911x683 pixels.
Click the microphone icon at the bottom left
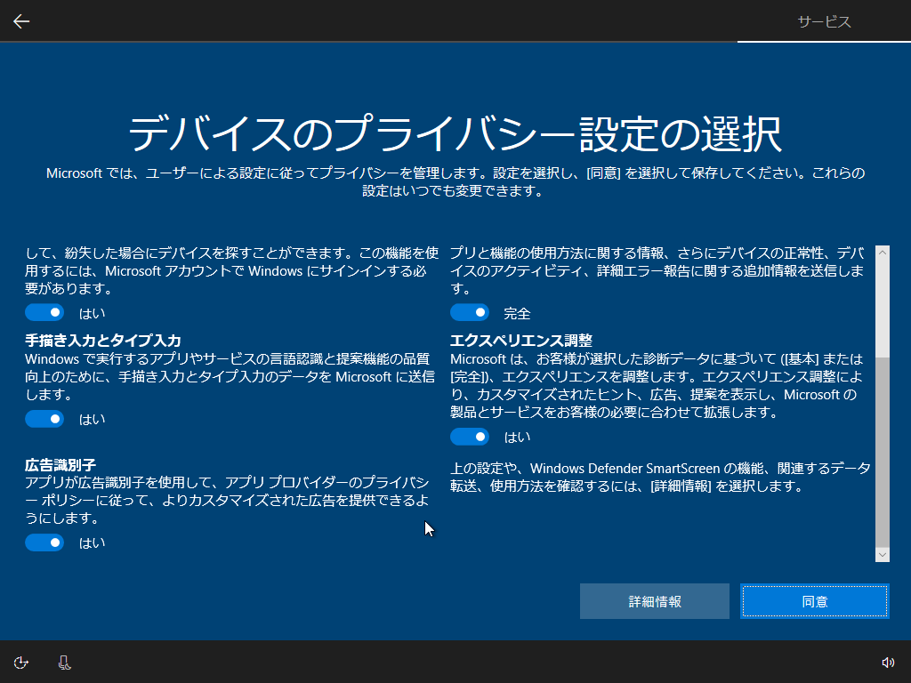tap(63, 663)
